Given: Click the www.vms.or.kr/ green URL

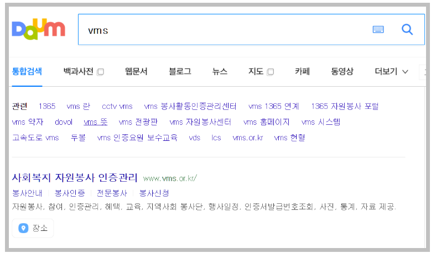Looking at the screenshot, I should 170,178.
